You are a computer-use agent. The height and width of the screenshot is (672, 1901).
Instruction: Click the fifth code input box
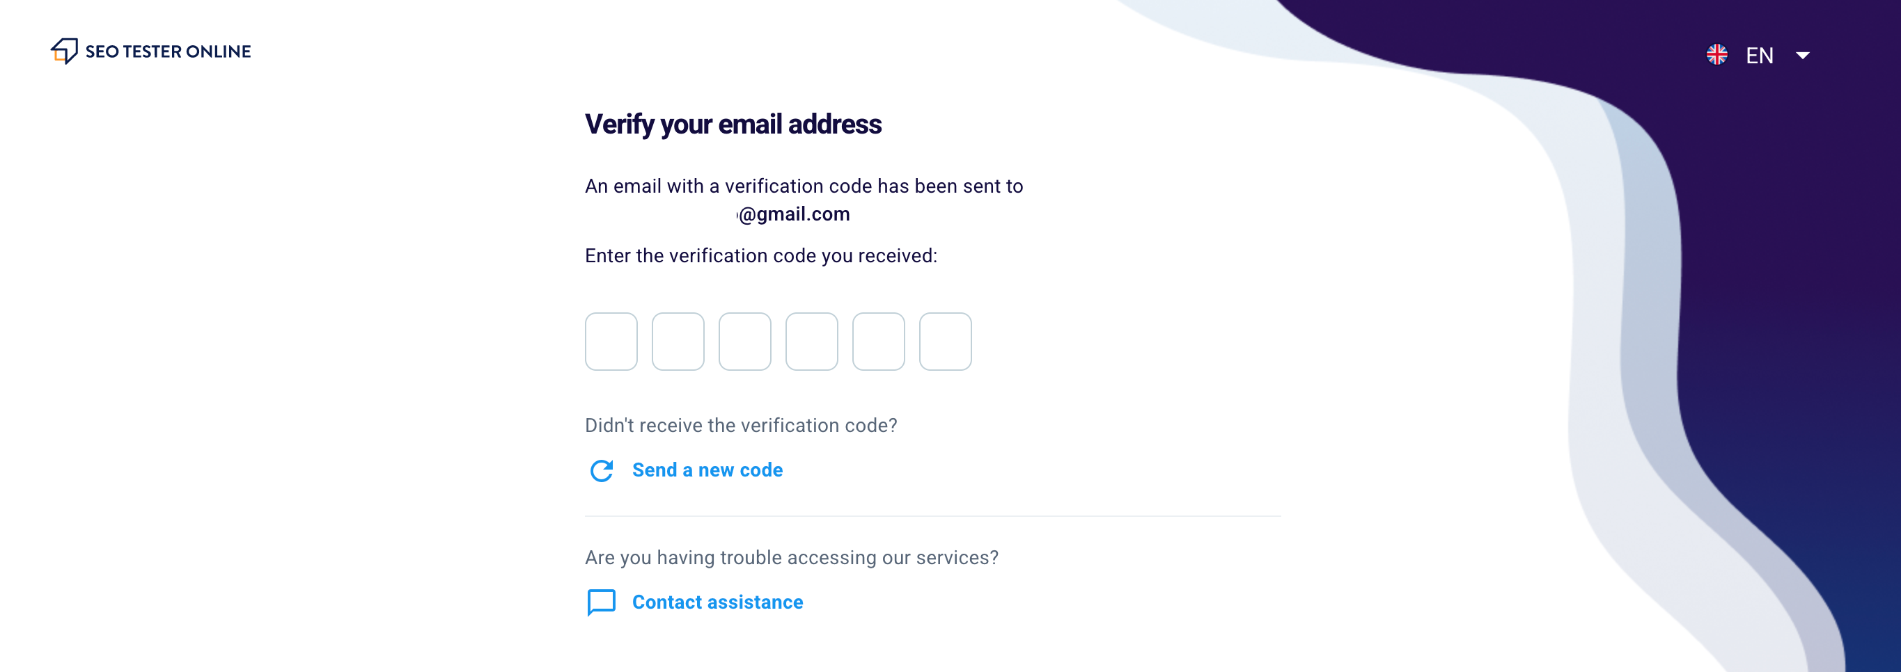(878, 341)
